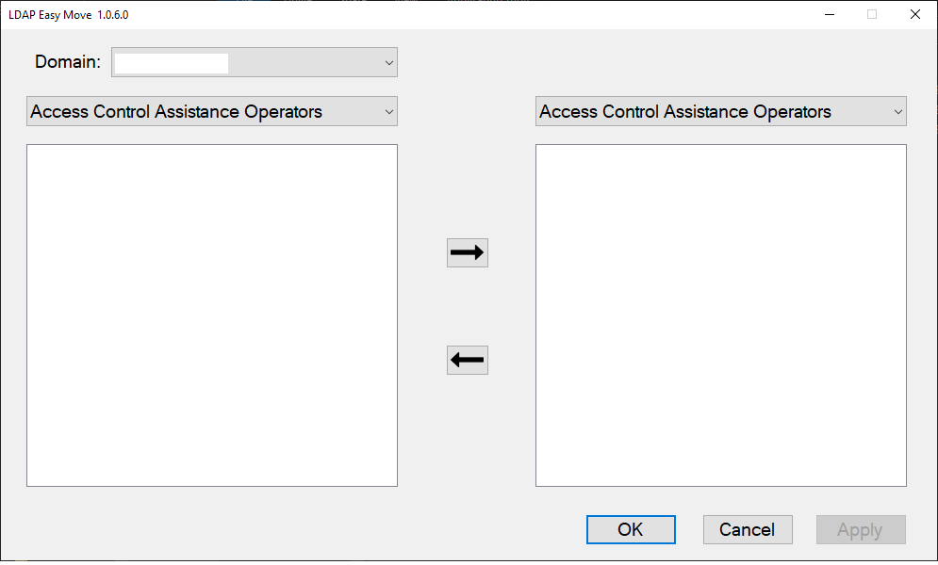Minimize the LDAP Easy Move window
The width and height of the screenshot is (938, 565).
coord(828,14)
